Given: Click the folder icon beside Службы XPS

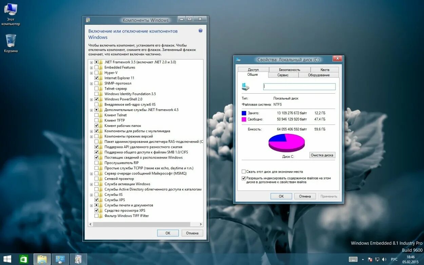Looking at the screenshot, I should click(101, 200).
